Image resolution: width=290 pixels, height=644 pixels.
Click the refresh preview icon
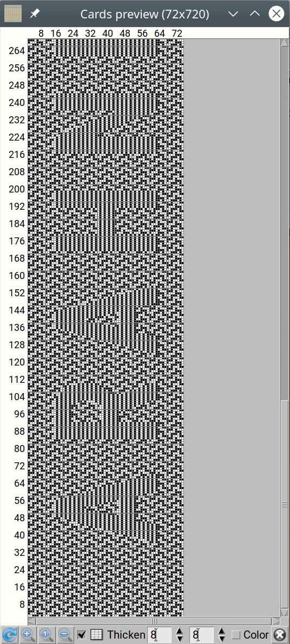(9, 635)
